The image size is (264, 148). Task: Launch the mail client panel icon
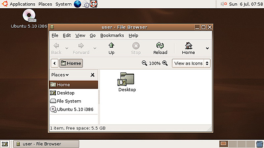pos(85,4)
